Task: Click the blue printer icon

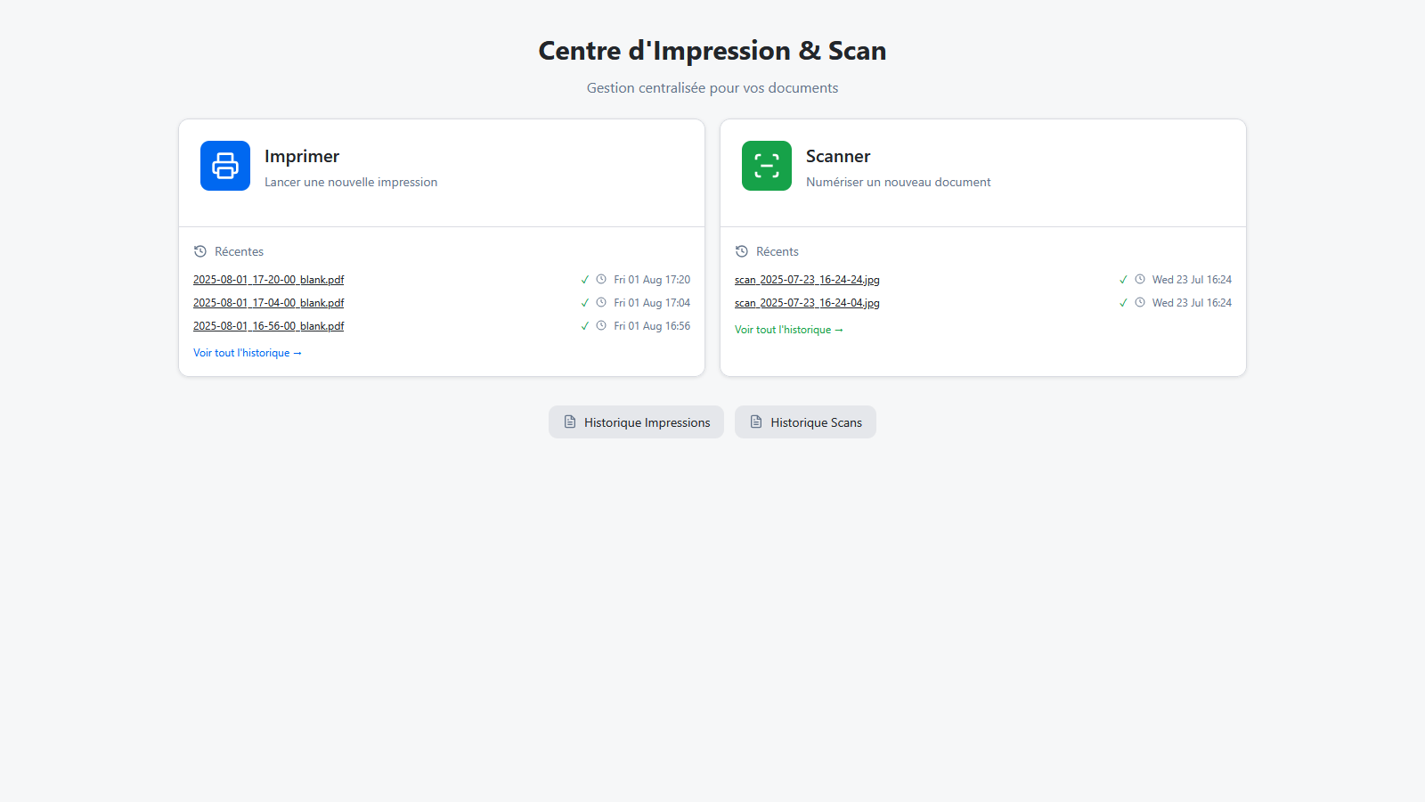Action: [225, 166]
